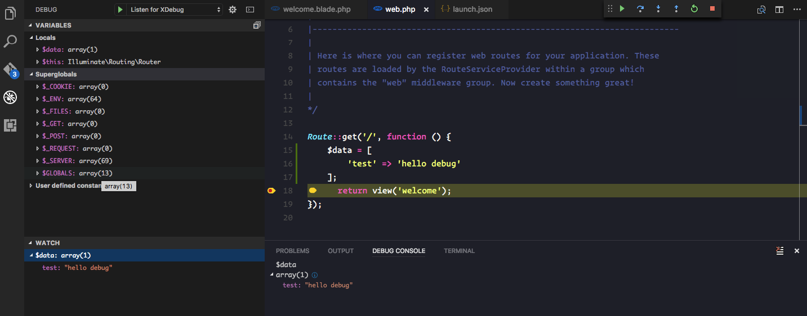807x316 pixels.
Task: Expand the $this variable
Action: tap(38, 62)
